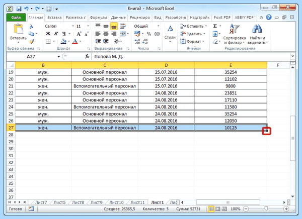Switch to the Вставка ribbon tab
302x219 pixels.
point(54,18)
